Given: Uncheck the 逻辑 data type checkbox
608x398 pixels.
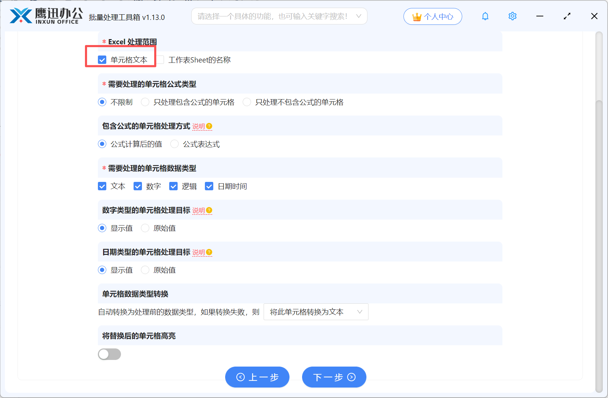Looking at the screenshot, I should pyautogui.click(x=173, y=186).
